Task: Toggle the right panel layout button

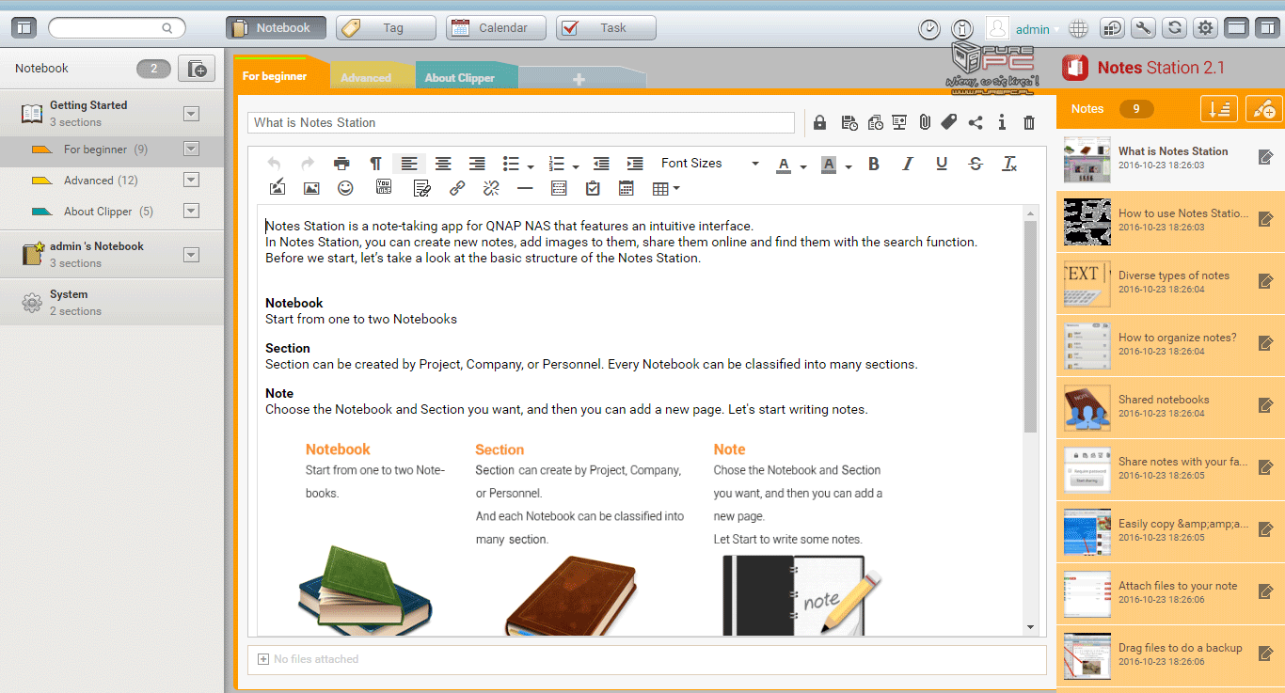Action: [1267, 28]
